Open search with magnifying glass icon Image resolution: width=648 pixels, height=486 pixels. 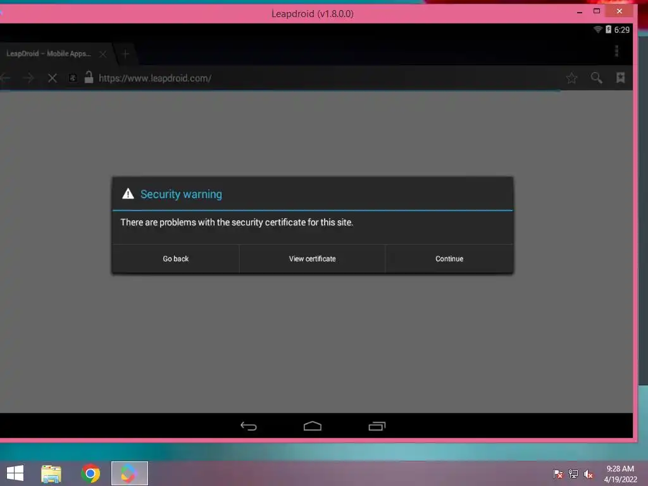click(596, 78)
